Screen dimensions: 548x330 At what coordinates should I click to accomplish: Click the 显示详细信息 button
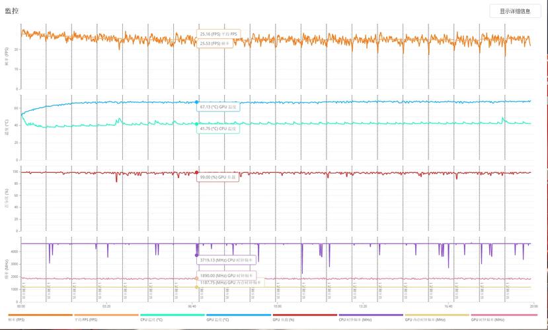coord(514,11)
